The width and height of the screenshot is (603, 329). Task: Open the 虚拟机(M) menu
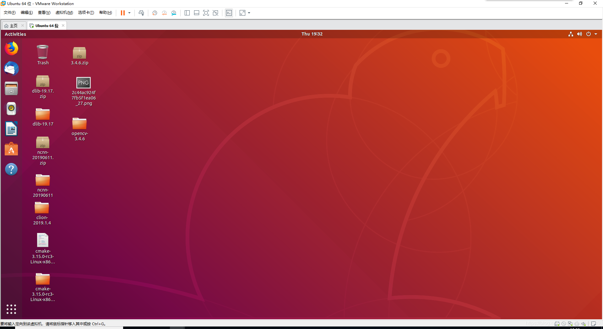point(64,13)
